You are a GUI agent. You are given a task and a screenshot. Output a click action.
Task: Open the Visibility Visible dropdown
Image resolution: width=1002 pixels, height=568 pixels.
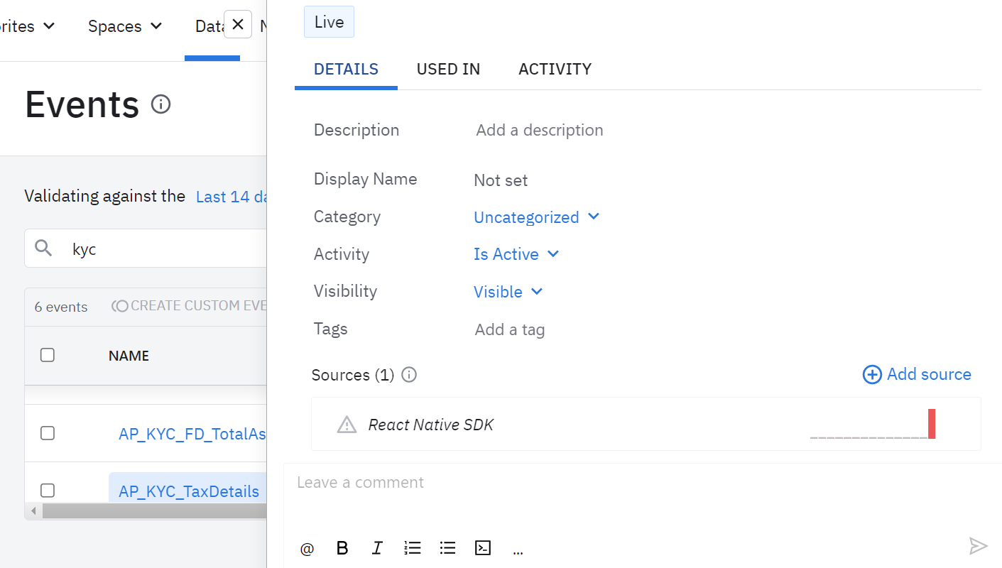[x=508, y=292]
